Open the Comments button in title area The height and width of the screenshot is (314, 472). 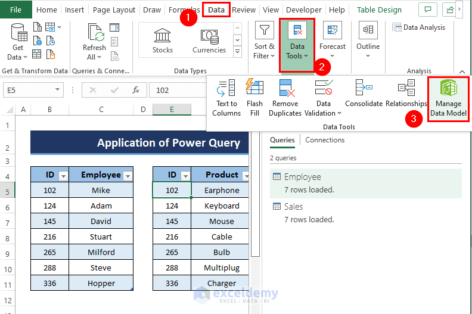point(427,10)
